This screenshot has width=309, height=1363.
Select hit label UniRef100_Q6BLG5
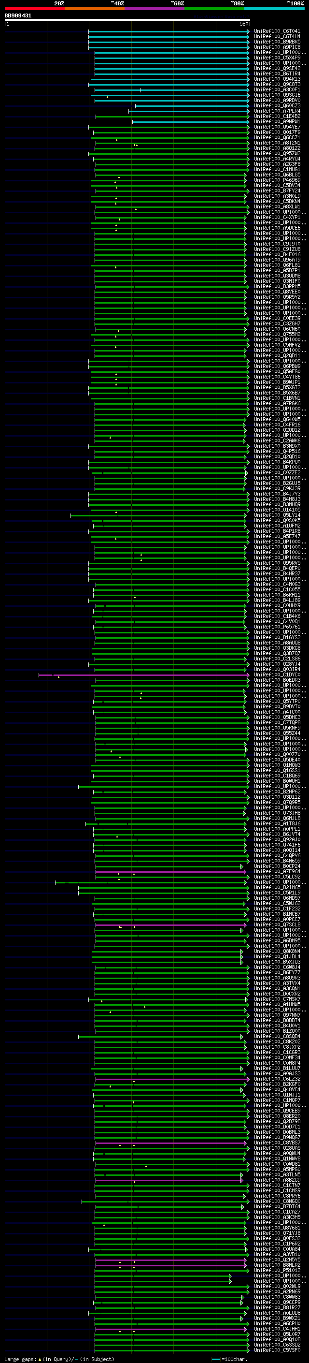[x=277, y=175]
